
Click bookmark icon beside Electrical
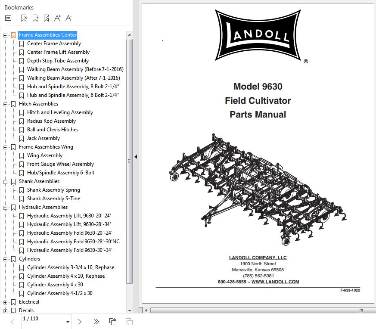(x=13, y=302)
